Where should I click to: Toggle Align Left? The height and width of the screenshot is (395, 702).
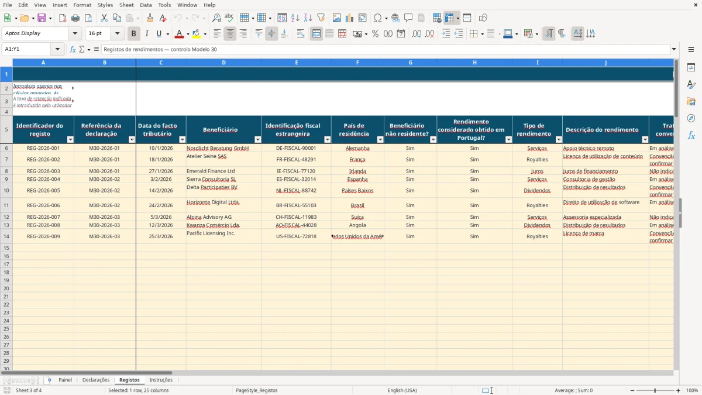tap(217, 34)
